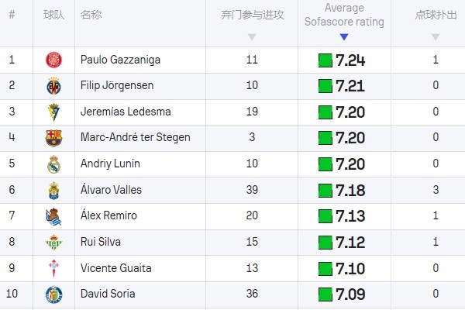Open Marc-André ter Stegen player link

pyautogui.click(x=135, y=138)
